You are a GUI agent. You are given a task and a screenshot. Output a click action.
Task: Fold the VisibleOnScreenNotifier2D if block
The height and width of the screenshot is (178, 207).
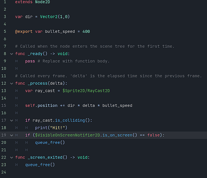coord(12,135)
